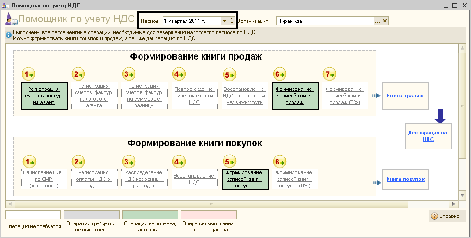Click the Операция требуется, не выполнена legend text
This screenshot has width=471, height=238.
click(x=91, y=227)
